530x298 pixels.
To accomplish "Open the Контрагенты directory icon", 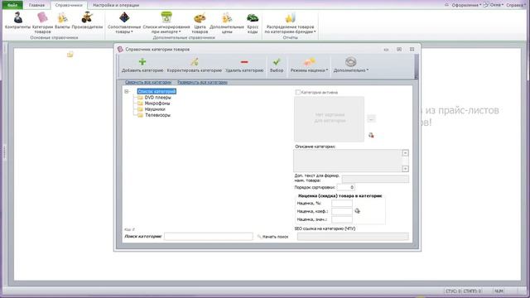I will tap(17, 20).
